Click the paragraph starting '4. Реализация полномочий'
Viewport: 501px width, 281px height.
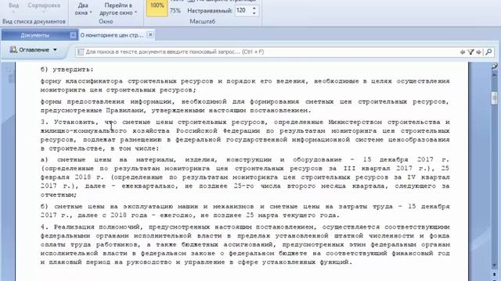[x=245, y=244]
